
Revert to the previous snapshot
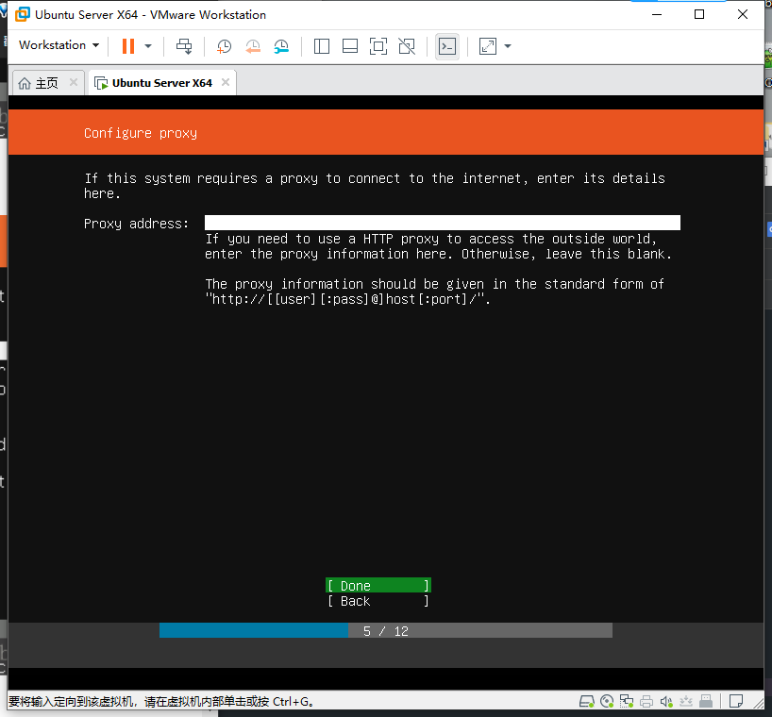(x=253, y=47)
